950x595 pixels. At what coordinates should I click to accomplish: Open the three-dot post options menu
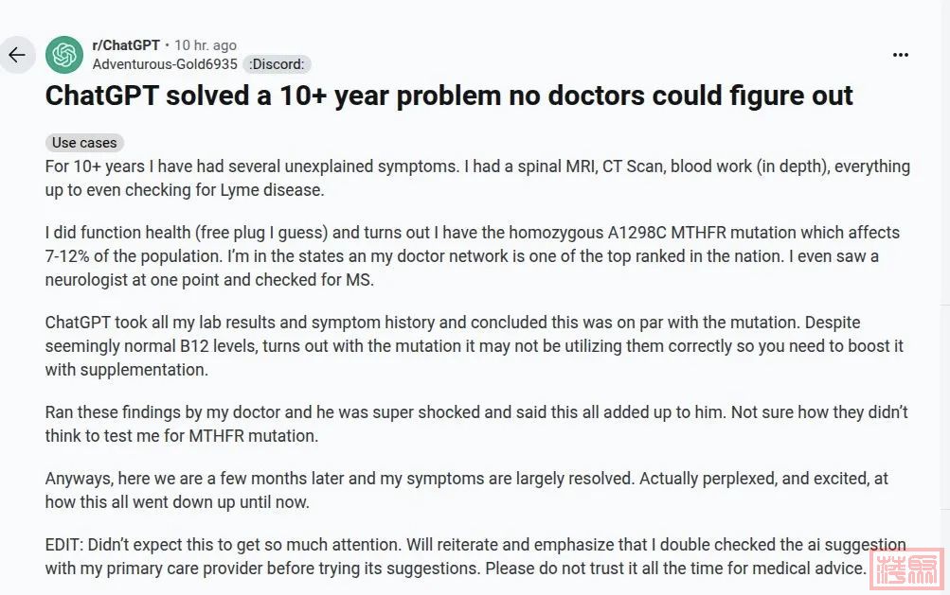pos(901,55)
